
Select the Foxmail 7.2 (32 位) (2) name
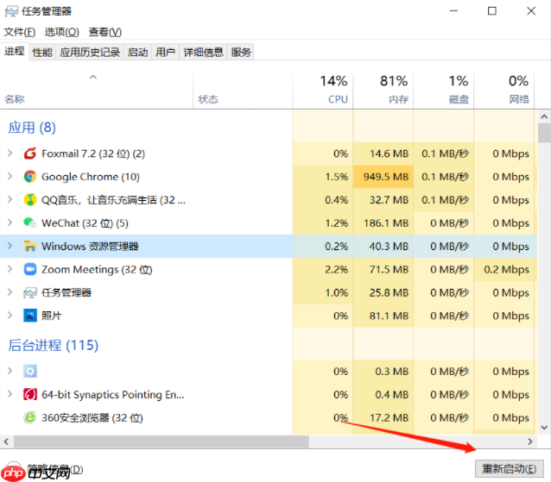click(93, 153)
